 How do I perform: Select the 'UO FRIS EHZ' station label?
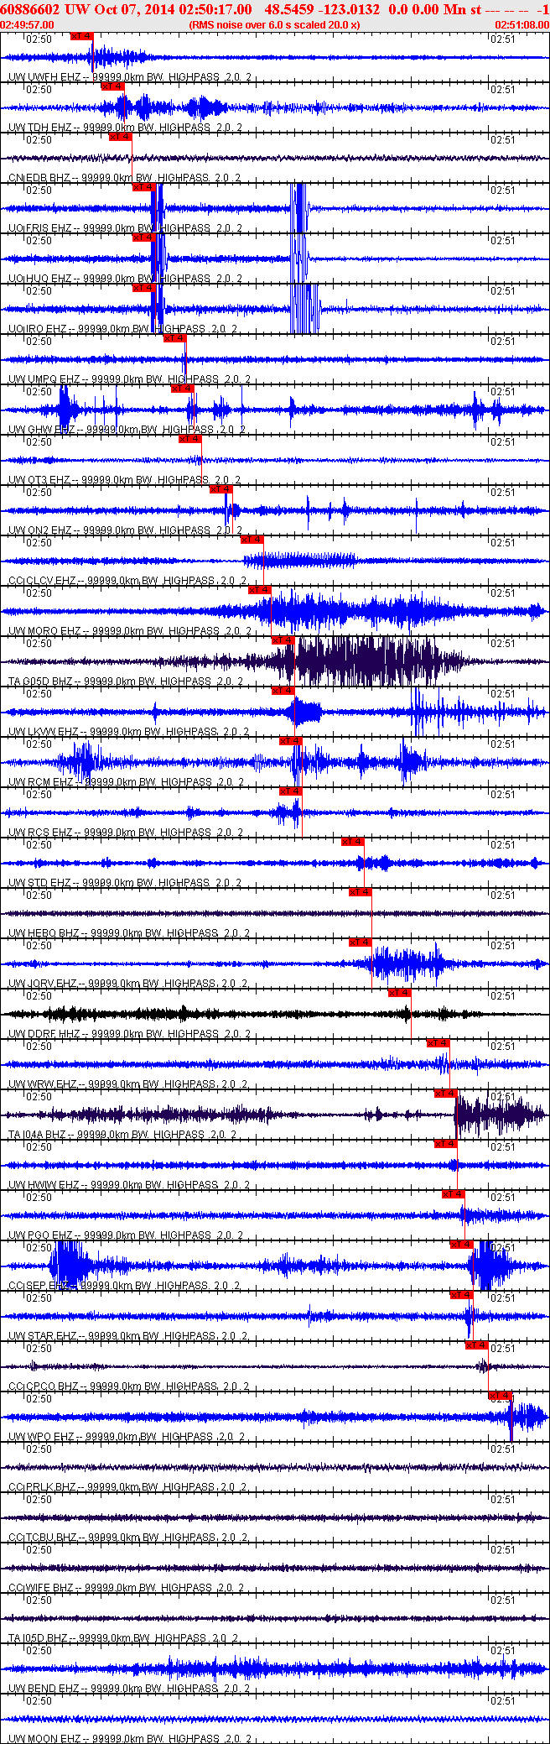39,228
